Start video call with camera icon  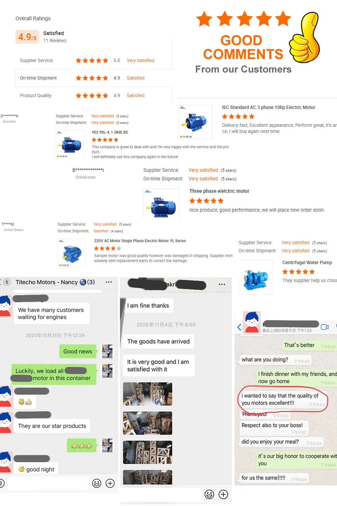(x=325, y=327)
